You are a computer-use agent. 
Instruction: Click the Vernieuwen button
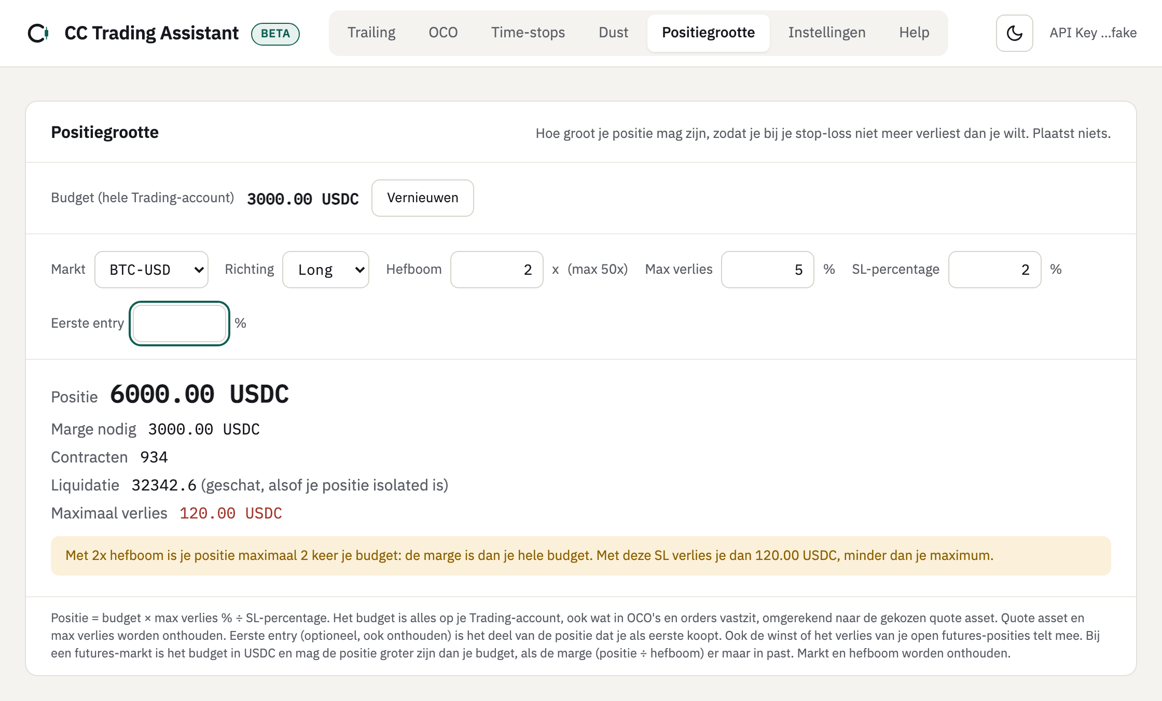[x=422, y=198]
